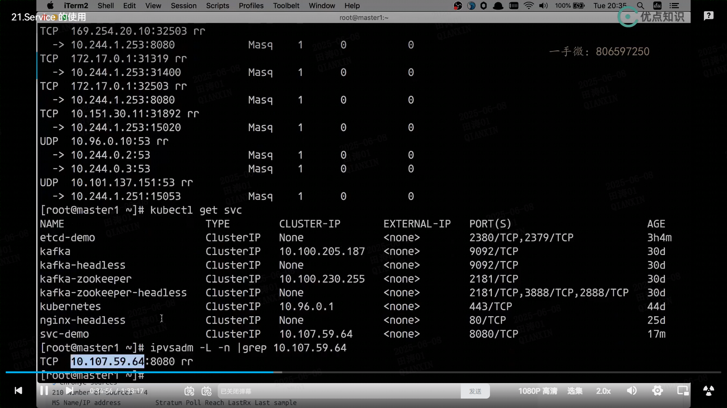This screenshot has width=727, height=408.
Task: Open the player settings gear
Action: click(658, 391)
